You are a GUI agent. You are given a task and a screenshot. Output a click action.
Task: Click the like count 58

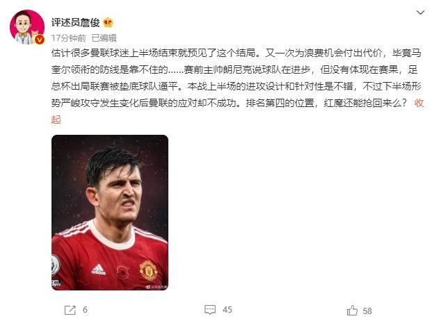click(367, 311)
